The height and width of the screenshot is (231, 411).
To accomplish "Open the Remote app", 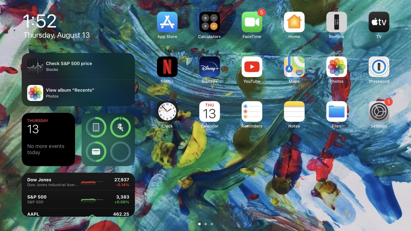I will 336,22.
